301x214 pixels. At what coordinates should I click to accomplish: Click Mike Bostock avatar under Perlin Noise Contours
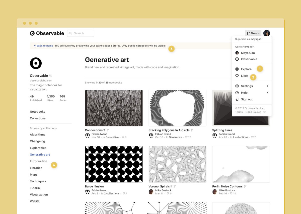click(215, 192)
